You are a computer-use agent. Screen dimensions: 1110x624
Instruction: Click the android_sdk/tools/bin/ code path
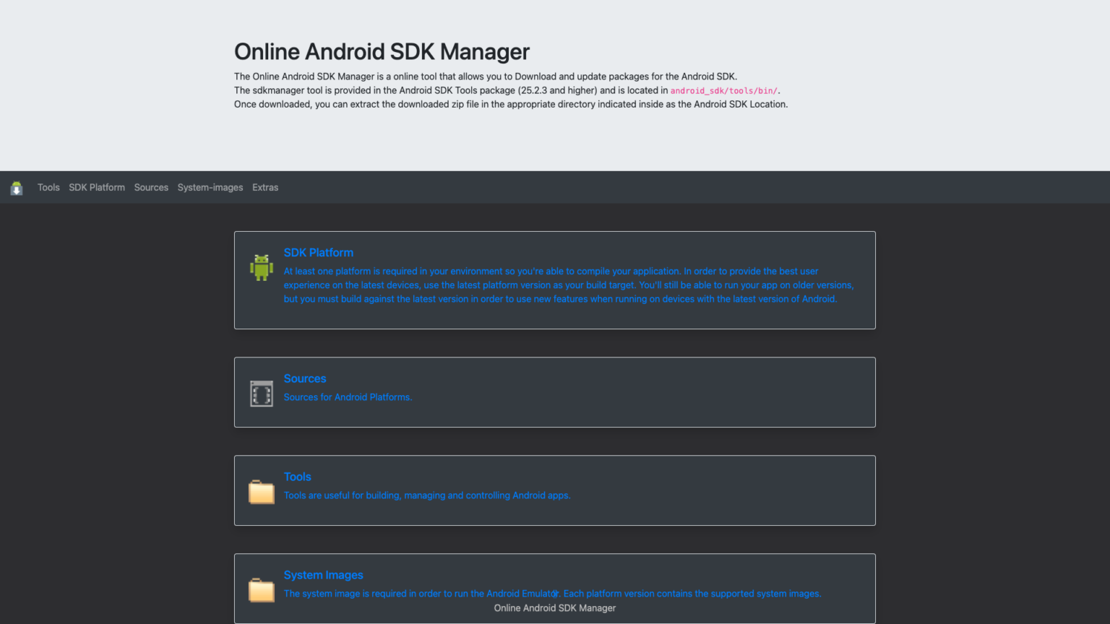click(723, 91)
